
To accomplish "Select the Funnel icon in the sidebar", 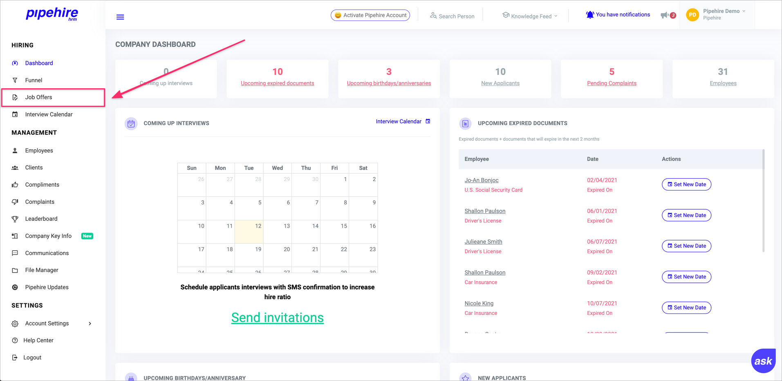I will [15, 80].
